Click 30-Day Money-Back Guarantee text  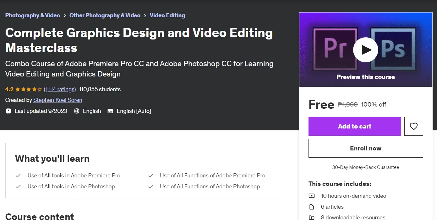(366, 167)
